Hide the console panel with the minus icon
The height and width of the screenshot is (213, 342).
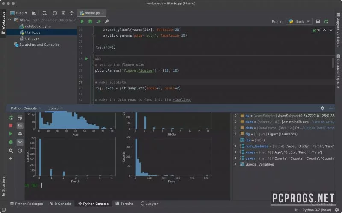tap(330, 108)
